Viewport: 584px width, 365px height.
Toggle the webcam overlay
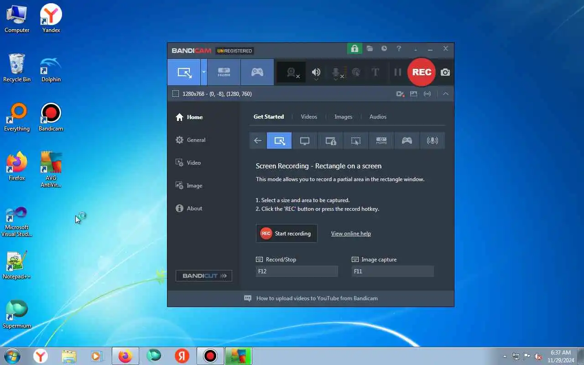292,73
